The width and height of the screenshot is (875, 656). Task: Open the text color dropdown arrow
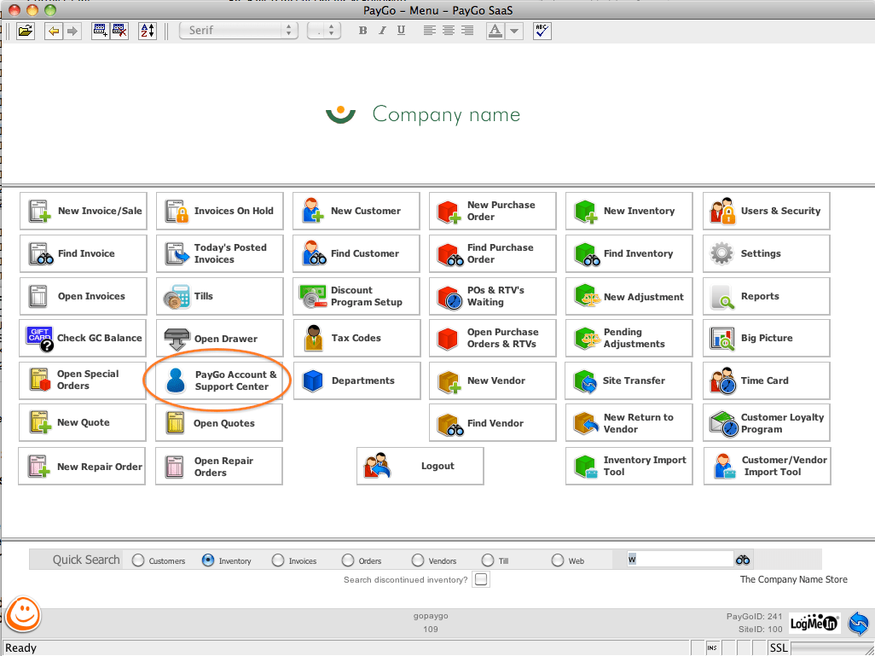[x=514, y=31]
